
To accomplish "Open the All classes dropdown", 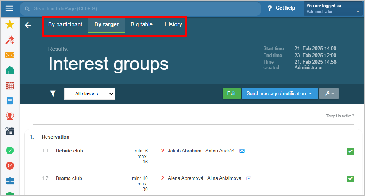I will tap(90, 94).
